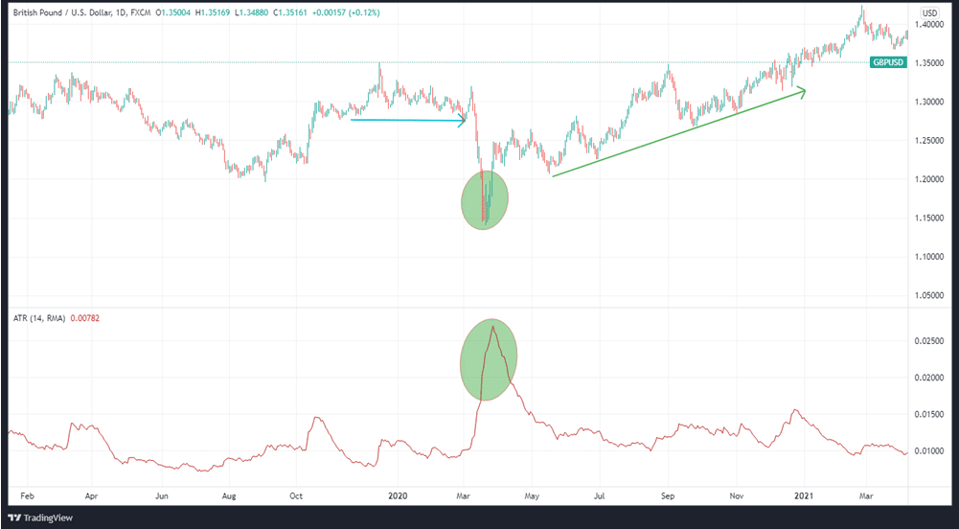Click the 2020 label on time axis

coord(399,496)
